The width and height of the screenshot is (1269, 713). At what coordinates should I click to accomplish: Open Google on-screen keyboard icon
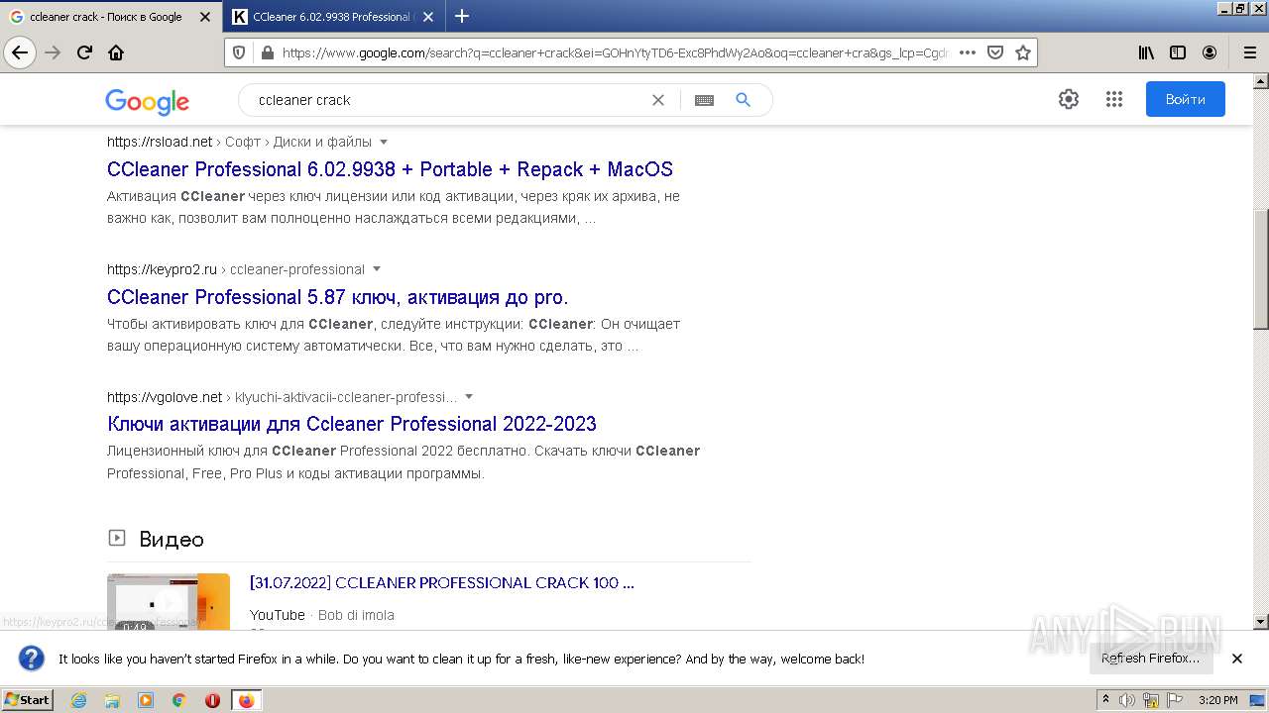704,100
